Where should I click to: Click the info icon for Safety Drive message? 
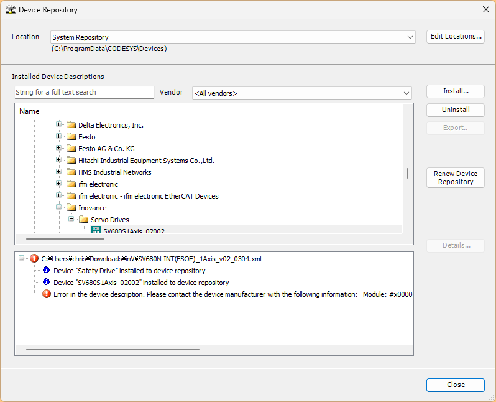coord(46,270)
